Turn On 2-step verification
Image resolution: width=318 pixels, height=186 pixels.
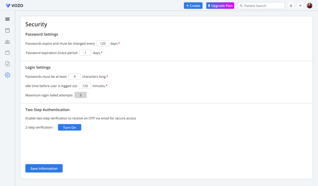pos(70,127)
